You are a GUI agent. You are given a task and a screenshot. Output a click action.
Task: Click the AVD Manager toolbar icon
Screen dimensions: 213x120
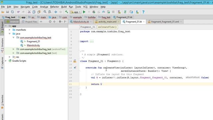coord(119,12)
